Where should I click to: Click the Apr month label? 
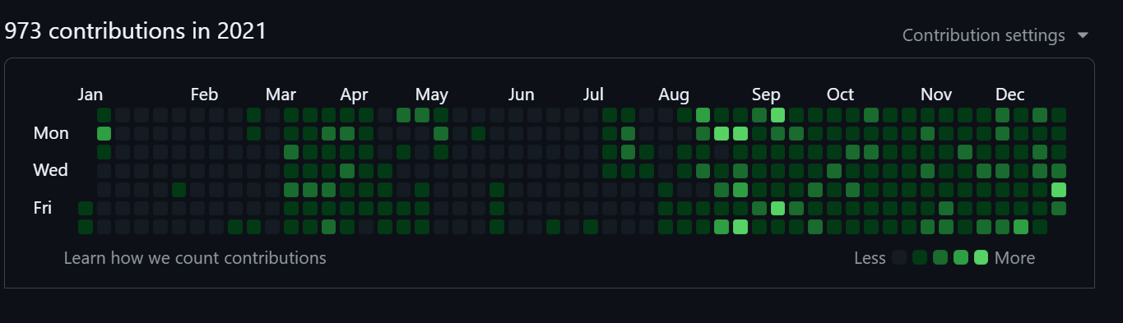(354, 95)
